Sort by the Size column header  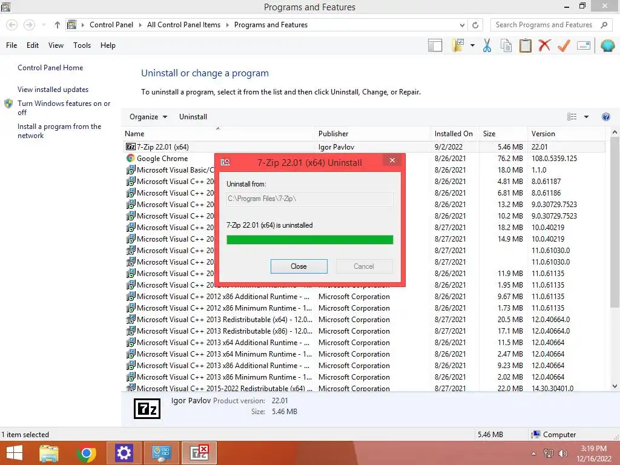click(503, 134)
